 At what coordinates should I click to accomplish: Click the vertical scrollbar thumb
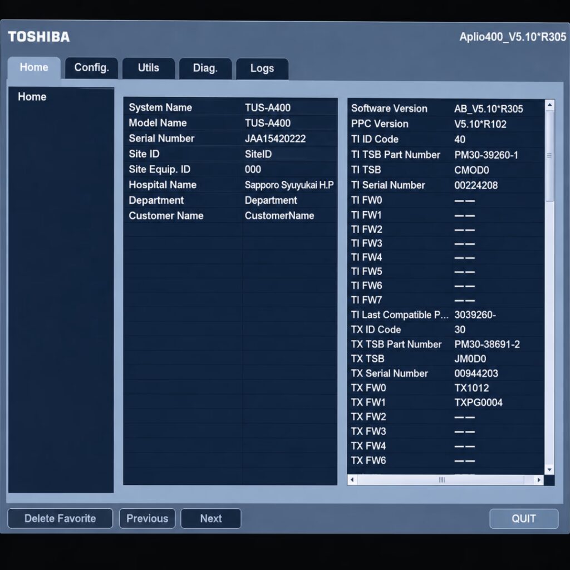(549, 156)
